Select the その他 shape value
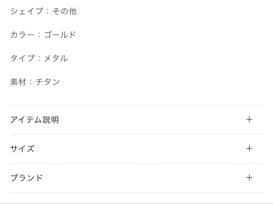 click(x=64, y=11)
